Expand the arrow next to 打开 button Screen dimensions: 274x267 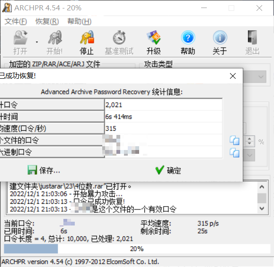[37, 42]
